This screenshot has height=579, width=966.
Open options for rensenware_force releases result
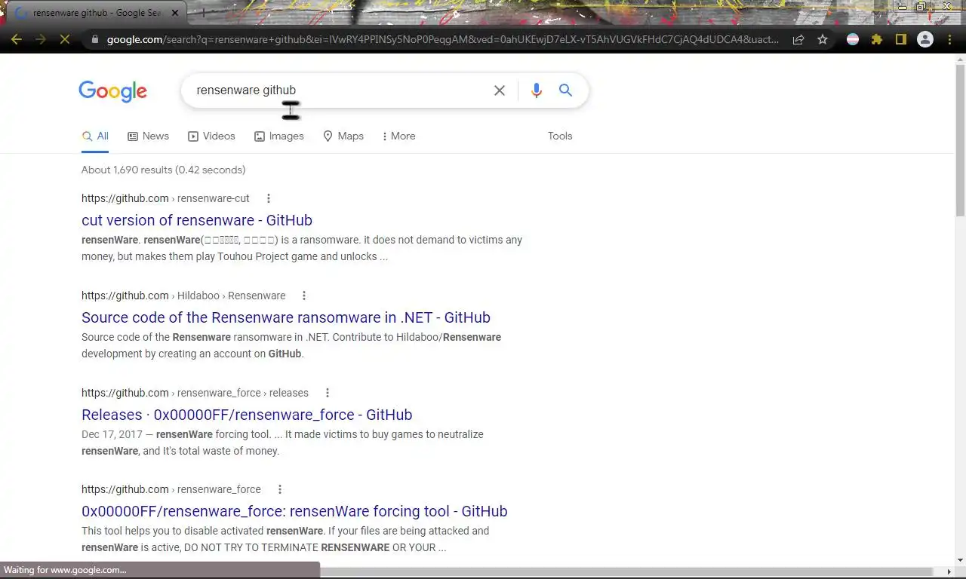(x=327, y=393)
